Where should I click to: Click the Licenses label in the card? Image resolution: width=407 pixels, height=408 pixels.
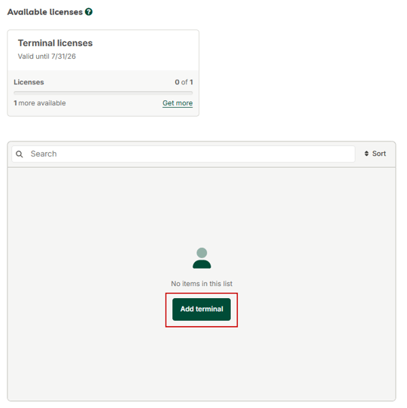(29, 82)
